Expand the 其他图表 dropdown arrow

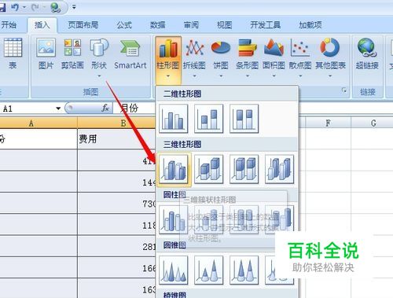[330, 76]
